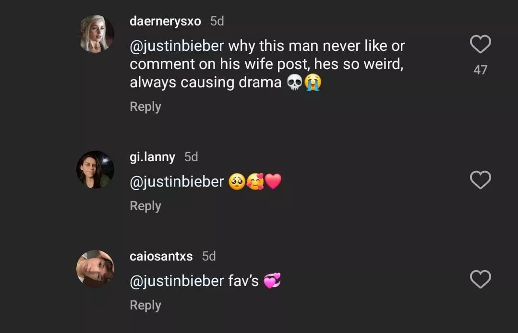Open caiosantxs's profile picture
Image resolution: width=518 pixels, height=333 pixels.
(x=96, y=269)
